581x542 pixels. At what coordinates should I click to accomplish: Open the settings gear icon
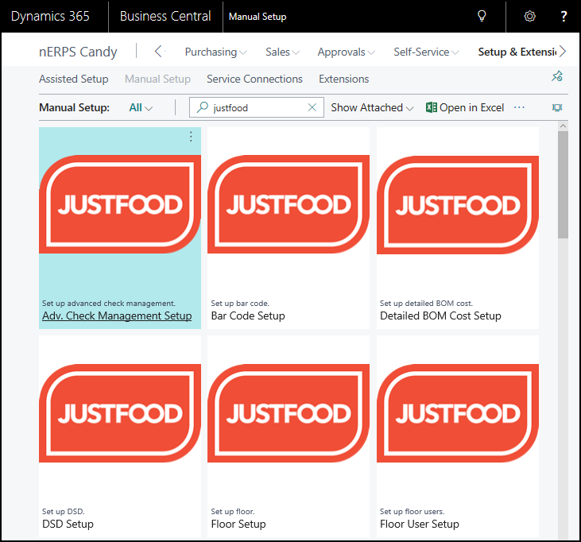pyautogui.click(x=530, y=16)
